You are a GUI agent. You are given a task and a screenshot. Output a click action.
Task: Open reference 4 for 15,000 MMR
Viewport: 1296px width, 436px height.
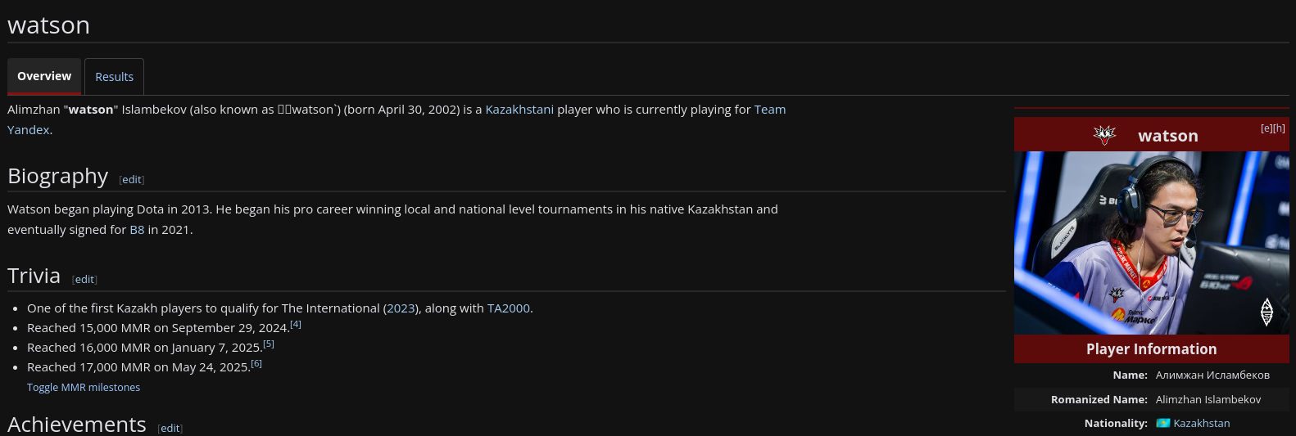pos(296,324)
